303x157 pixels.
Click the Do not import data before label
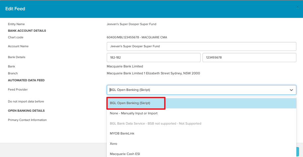pos(26,101)
